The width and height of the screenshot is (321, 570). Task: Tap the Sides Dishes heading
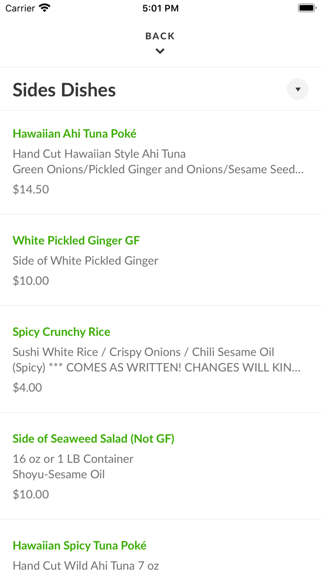point(64,89)
